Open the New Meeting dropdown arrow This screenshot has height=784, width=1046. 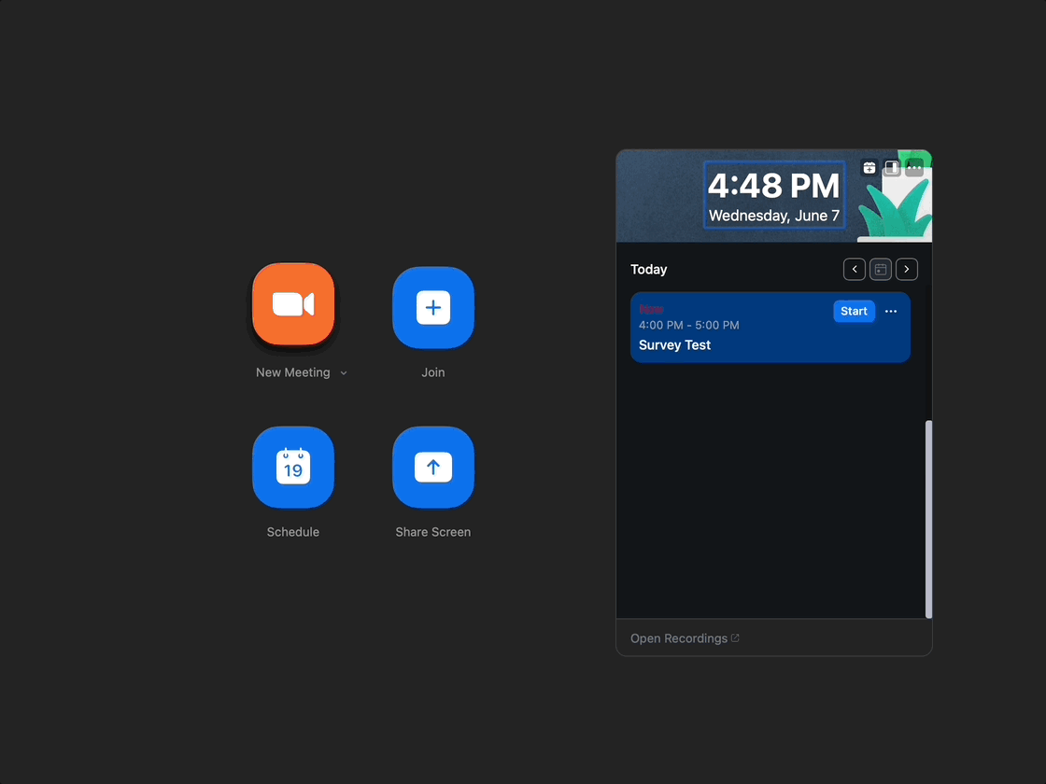344,373
